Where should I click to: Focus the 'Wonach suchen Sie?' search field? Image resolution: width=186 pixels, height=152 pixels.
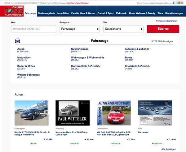(x=33, y=29)
